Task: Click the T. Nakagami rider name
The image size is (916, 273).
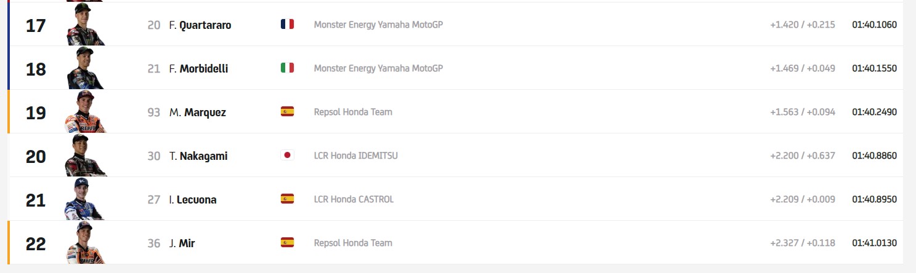Action: tap(198, 156)
